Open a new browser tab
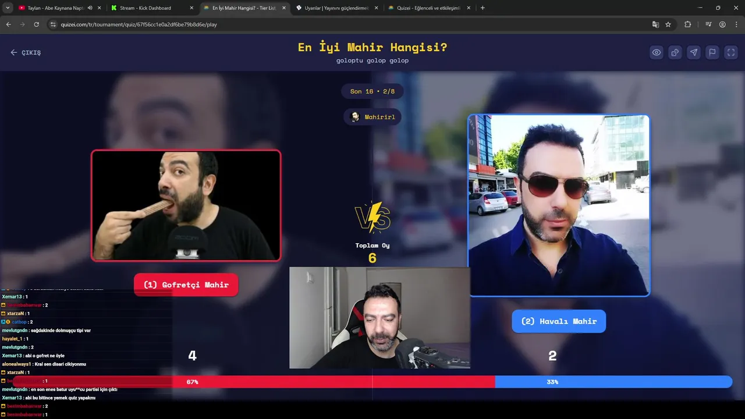 tap(483, 8)
